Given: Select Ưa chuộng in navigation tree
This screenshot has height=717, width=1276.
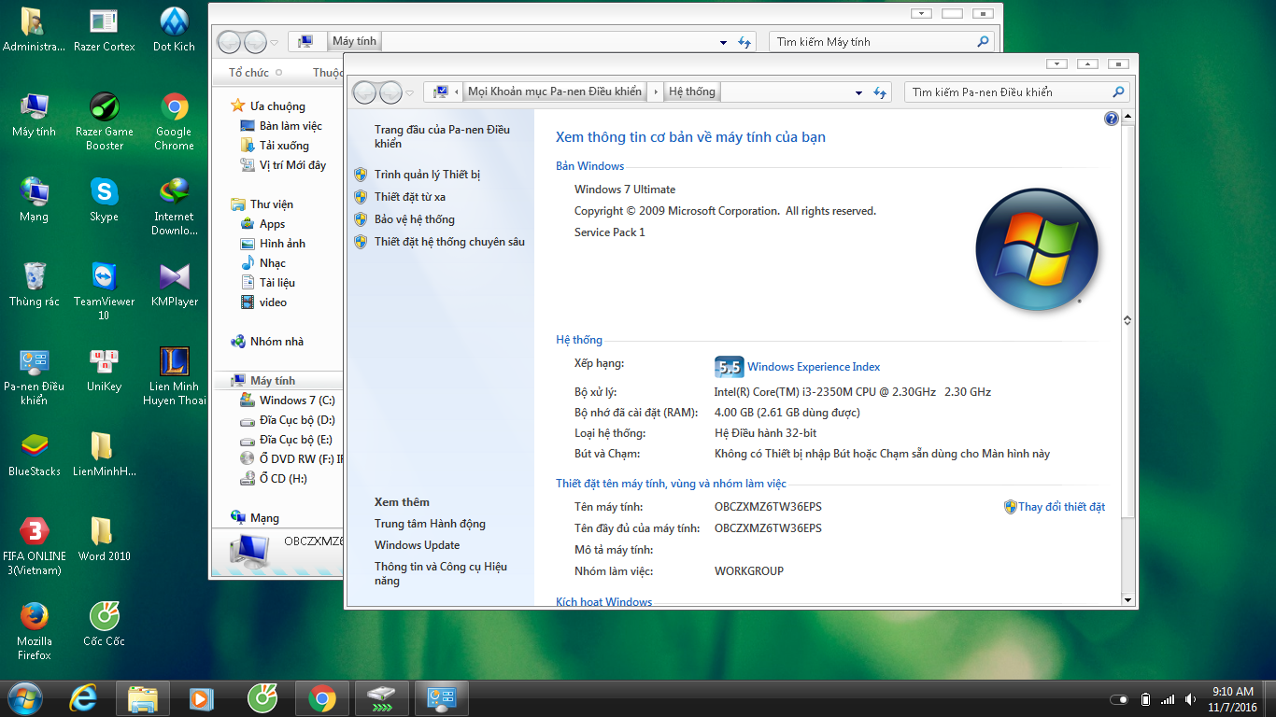Looking at the screenshot, I should tap(277, 106).
